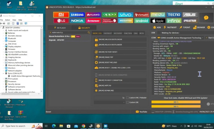Viewport: 214px width, 129px height.
Task: Select the Huawei brand icon
Action: [x=93, y=15]
